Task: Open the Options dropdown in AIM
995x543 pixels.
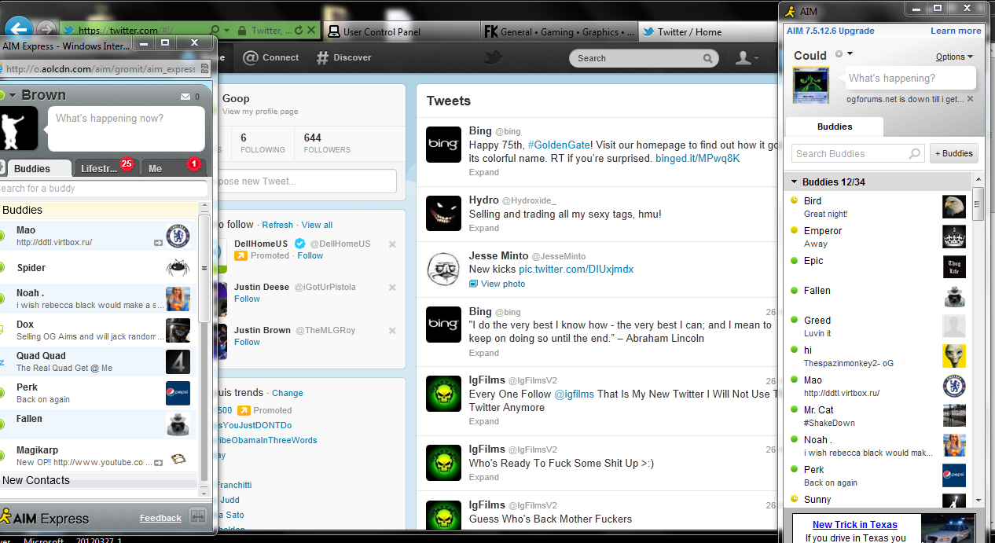Action: (954, 57)
